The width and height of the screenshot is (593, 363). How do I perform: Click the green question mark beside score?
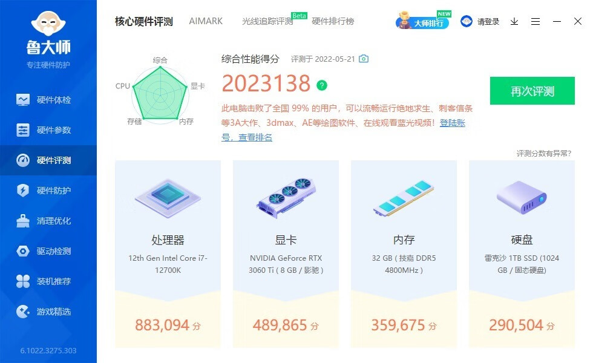tap(322, 85)
